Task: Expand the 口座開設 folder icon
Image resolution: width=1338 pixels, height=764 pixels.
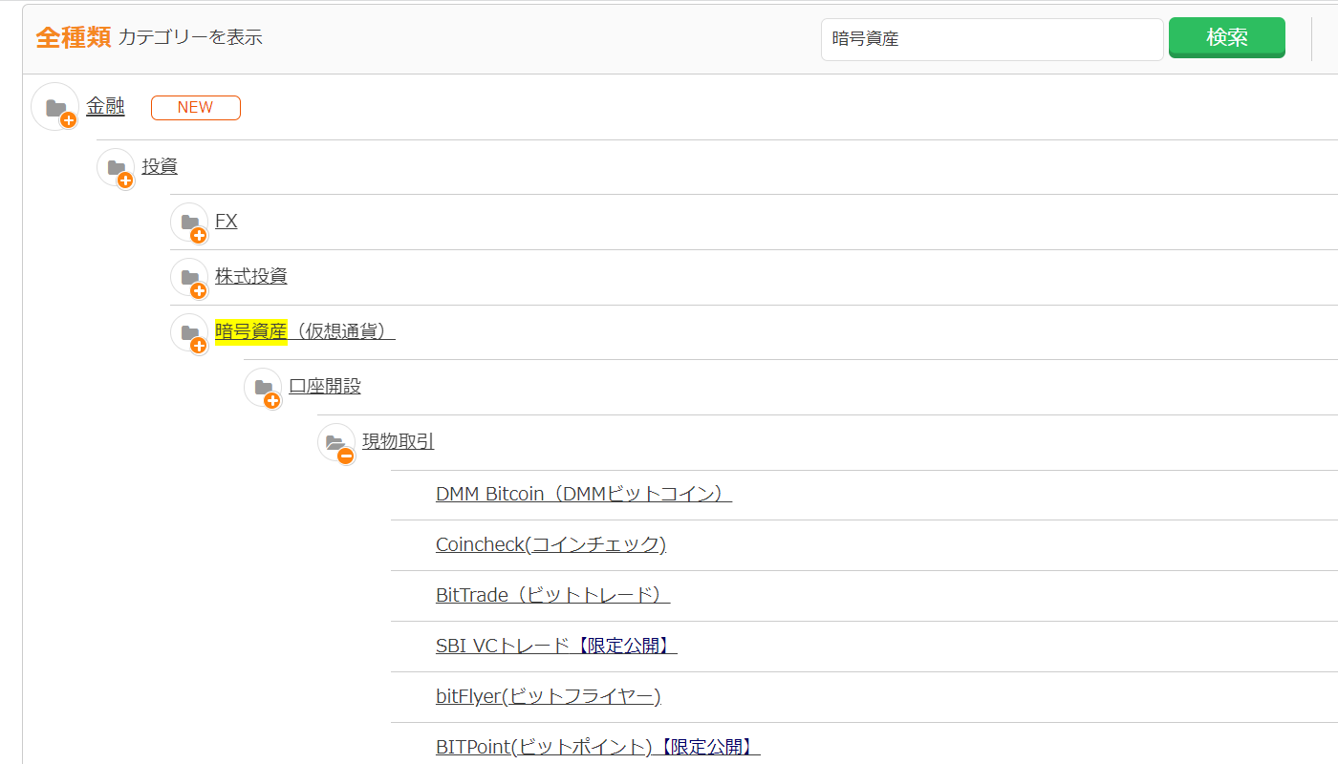Action: [x=263, y=388]
